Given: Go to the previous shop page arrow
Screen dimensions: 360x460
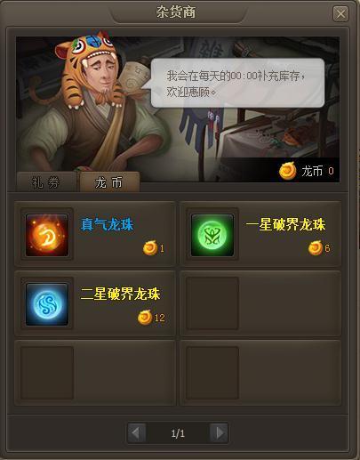Looking at the screenshot, I should pyautogui.click(x=136, y=433).
